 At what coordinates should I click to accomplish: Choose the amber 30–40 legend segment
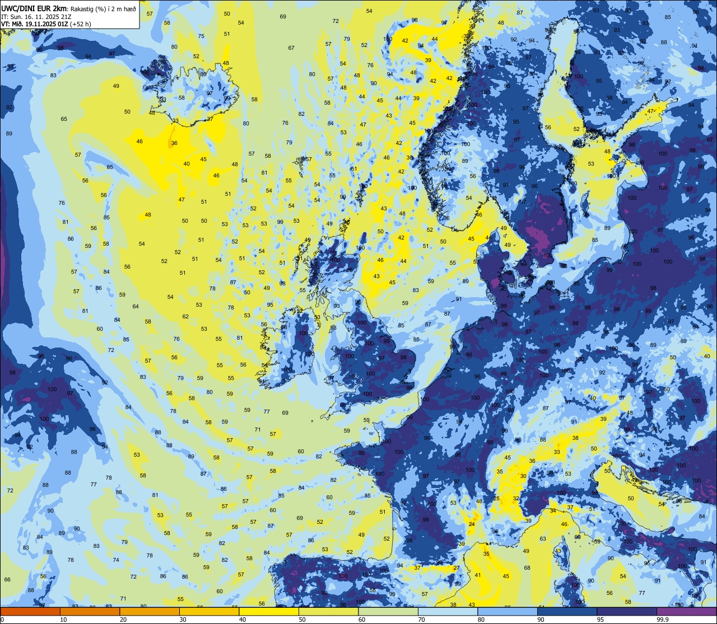pyautogui.click(x=209, y=612)
